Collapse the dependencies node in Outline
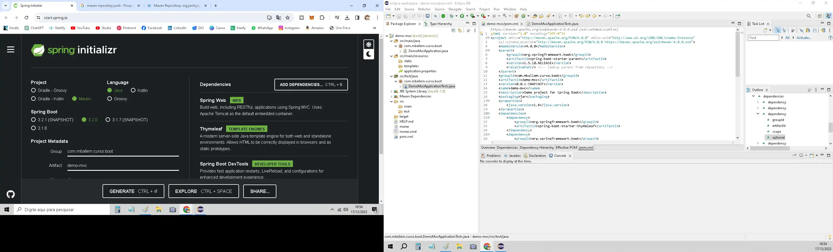 pos(754,96)
